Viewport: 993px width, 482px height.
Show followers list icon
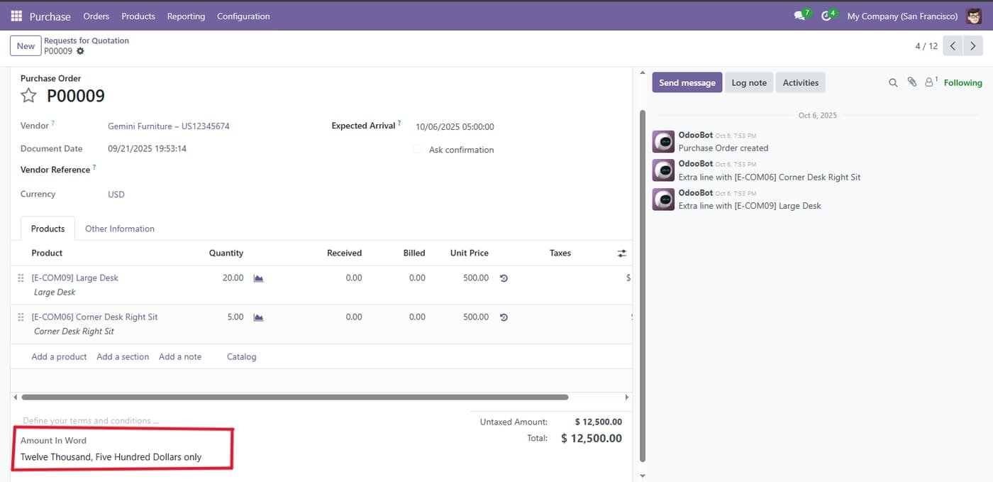(x=931, y=82)
